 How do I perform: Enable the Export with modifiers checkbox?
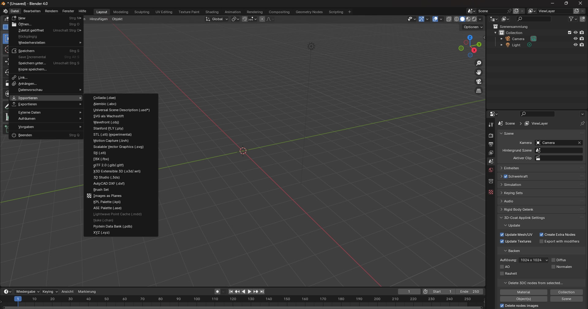[541, 241]
